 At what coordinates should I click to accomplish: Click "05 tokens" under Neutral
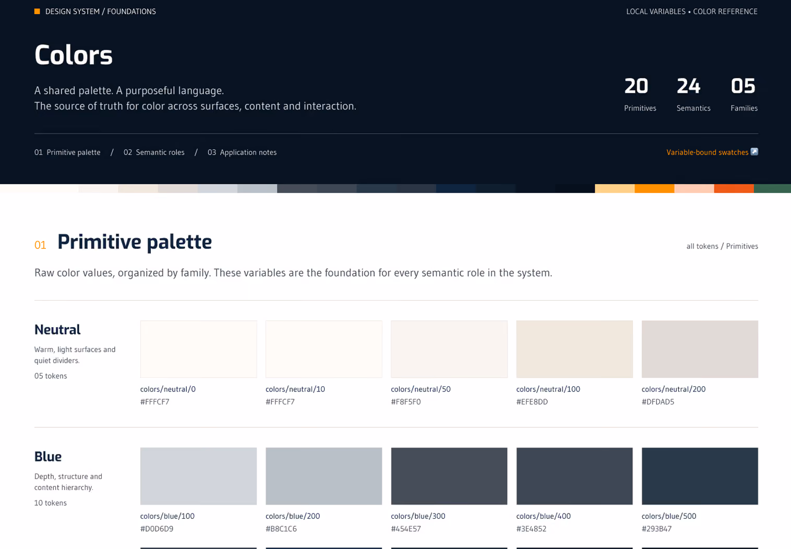(51, 376)
